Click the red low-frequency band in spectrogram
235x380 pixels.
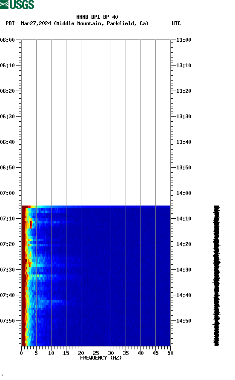pos(23,276)
